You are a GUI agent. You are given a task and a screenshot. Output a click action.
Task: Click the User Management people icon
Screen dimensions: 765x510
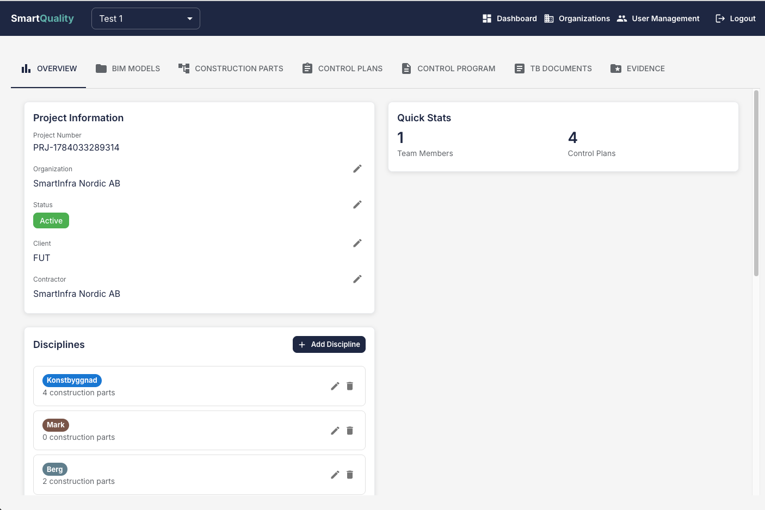tap(622, 18)
